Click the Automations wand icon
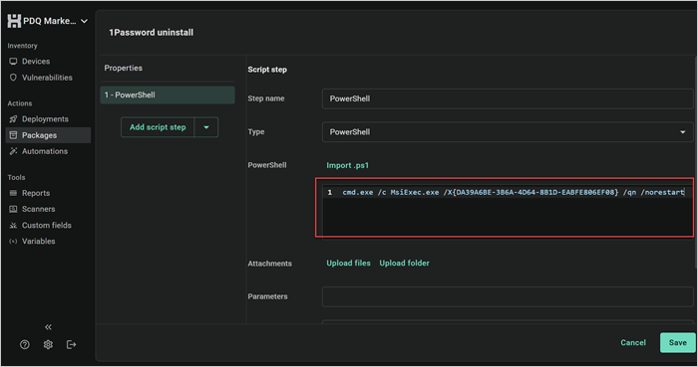 (13, 151)
